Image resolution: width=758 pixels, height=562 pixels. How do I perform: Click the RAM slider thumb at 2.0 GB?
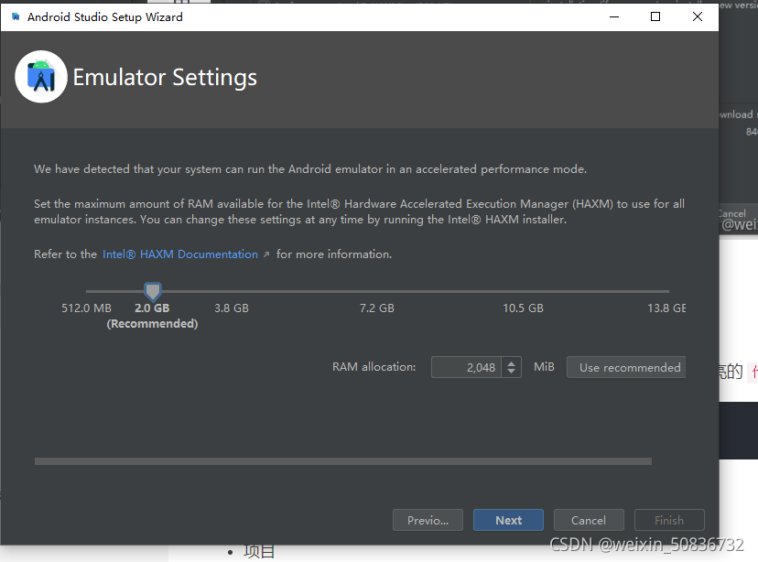point(153,291)
